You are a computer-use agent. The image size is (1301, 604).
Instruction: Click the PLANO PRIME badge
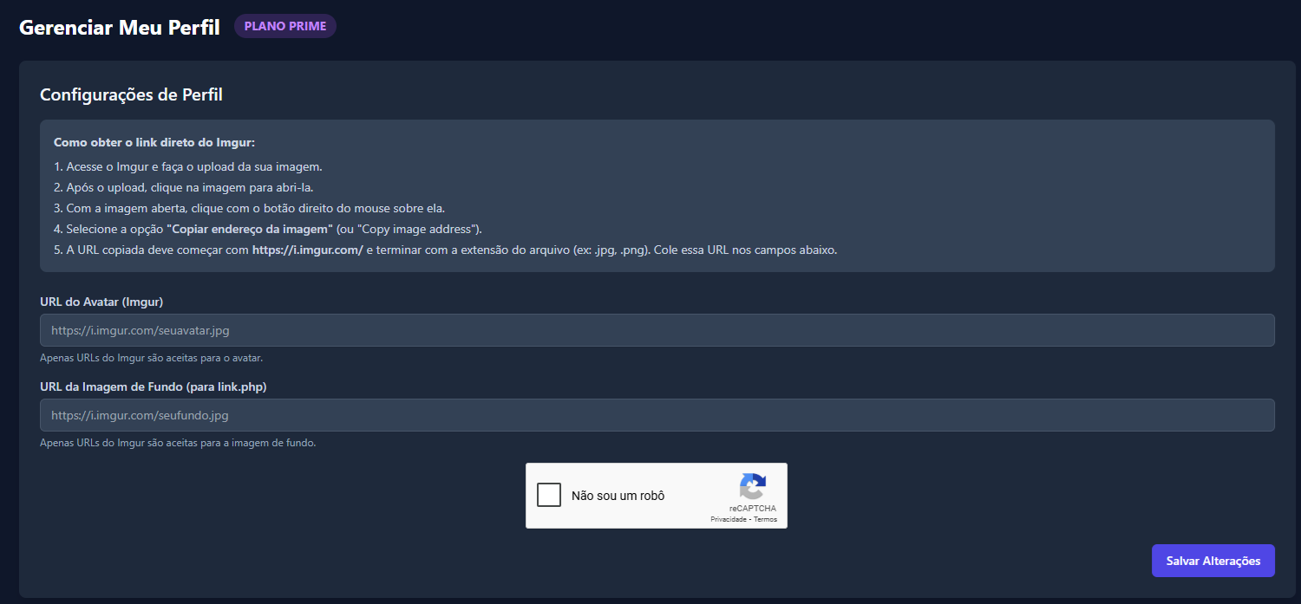285,26
